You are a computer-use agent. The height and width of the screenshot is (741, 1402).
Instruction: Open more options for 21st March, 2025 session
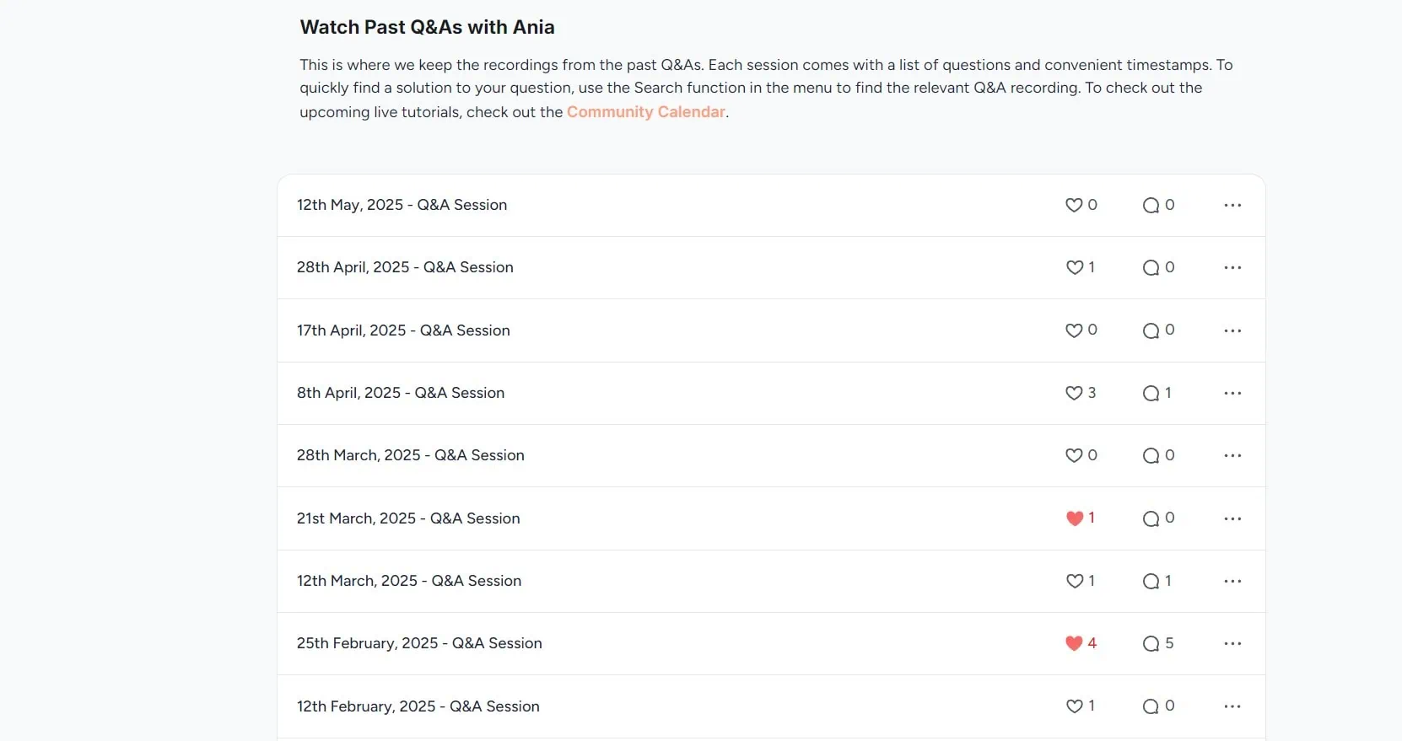(1232, 518)
